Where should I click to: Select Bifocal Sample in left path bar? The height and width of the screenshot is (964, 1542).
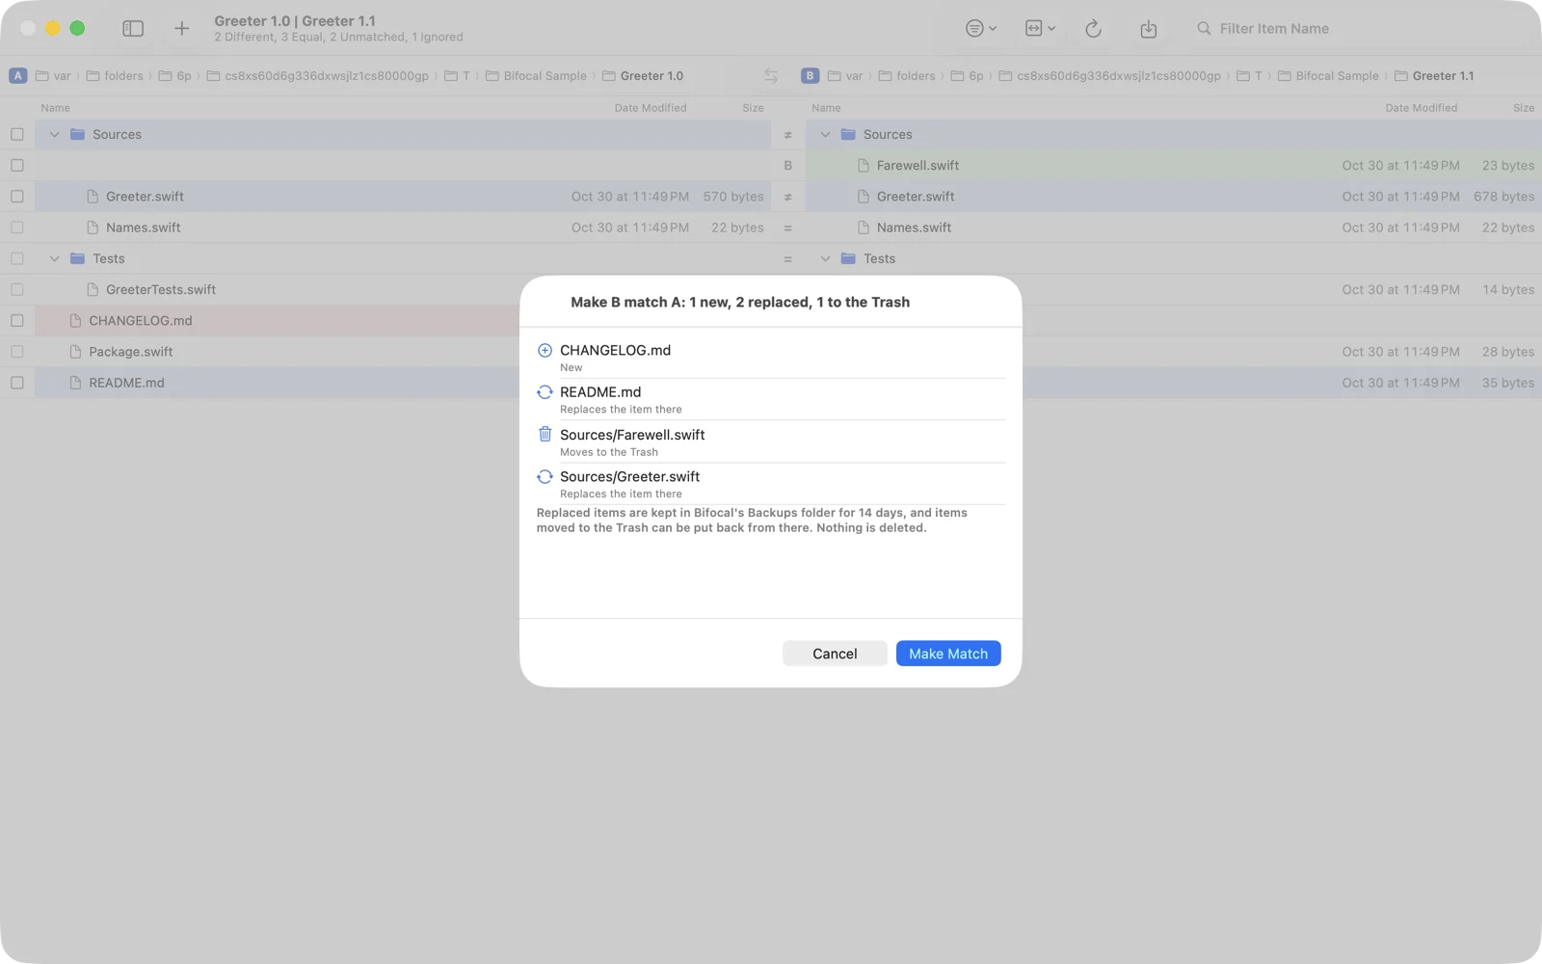tap(536, 76)
